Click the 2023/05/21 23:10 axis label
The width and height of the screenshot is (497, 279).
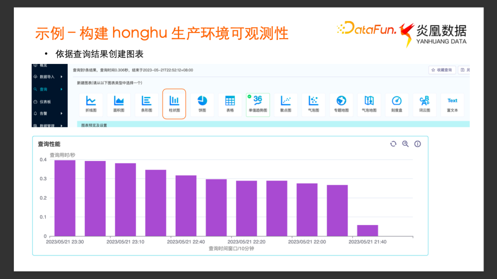pyautogui.click(x=125, y=242)
